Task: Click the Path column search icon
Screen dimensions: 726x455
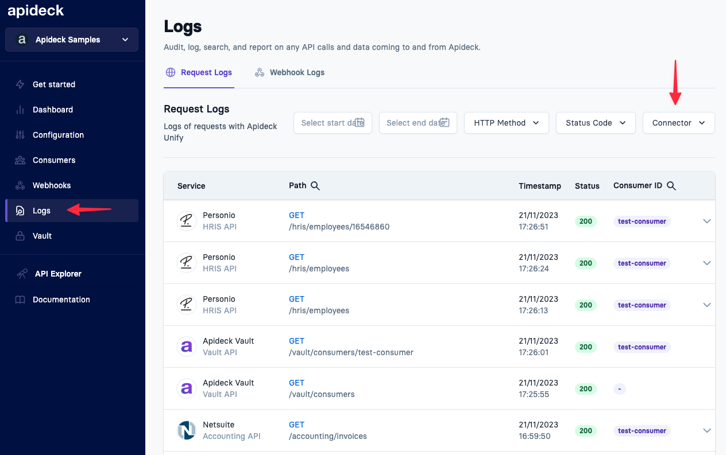Action: point(315,185)
